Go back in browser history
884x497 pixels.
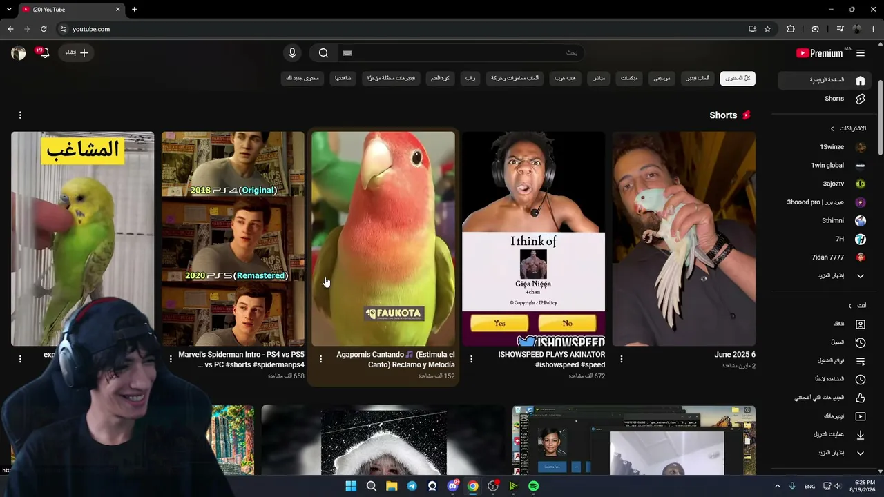pyautogui.click(x=10, y=29)
